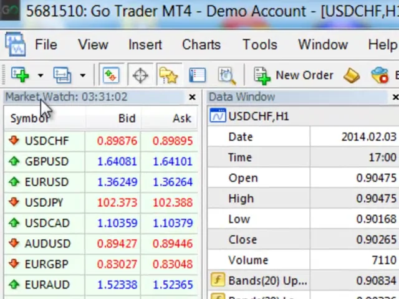Click the USDJPY down-arrow icon

(14, 202)
